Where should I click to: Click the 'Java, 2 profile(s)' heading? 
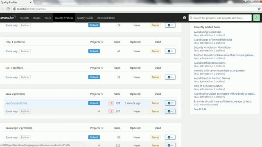(15, 94)
